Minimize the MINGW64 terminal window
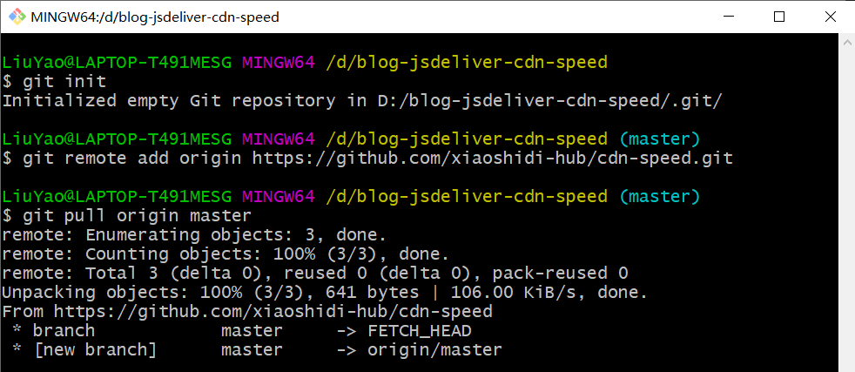Screen dimensions: 855x372 [737, 17]
